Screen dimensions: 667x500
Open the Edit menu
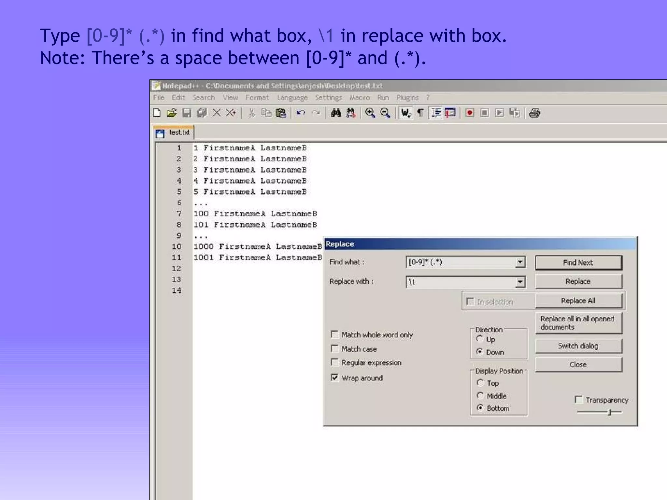(178, 98)
